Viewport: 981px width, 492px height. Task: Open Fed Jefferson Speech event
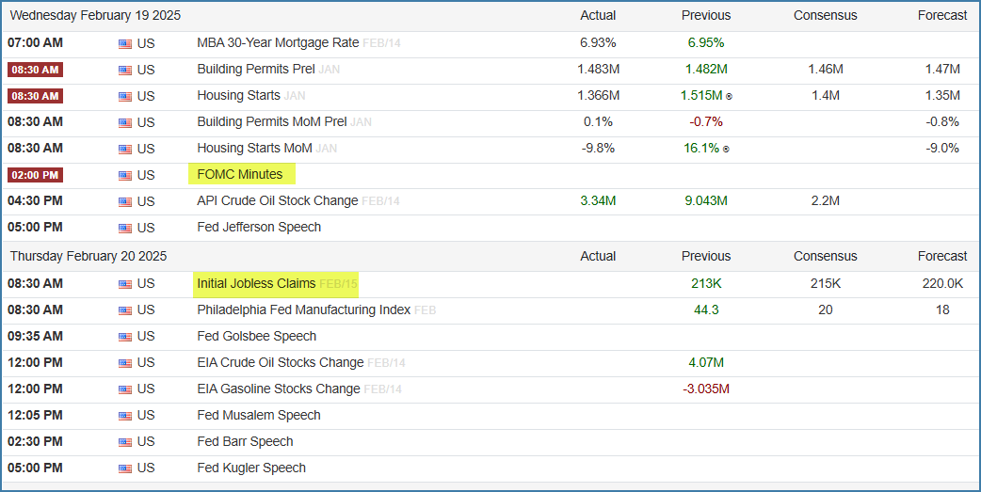259,227
